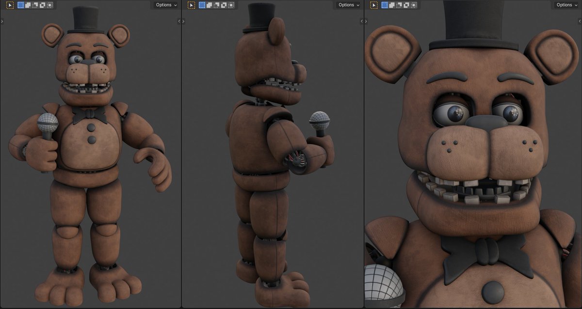Choose Set New selection mode in left viewport
Viewport: 582px width, 309px height.
pyautogui.click(x=20, y=5)
